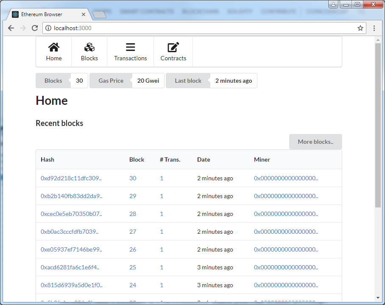Open block number 28
Screen dimensions: 385x305
coord(133,214)
